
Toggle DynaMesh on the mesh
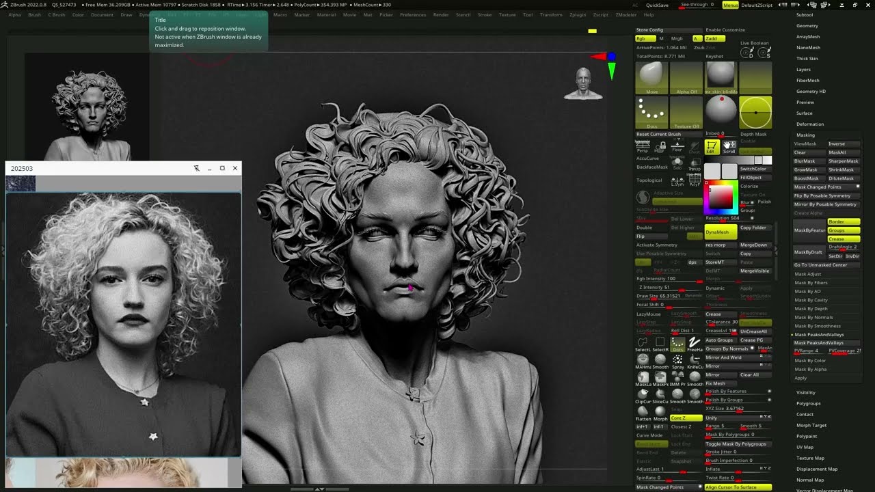pyautogui.click(x=721, y=232)
